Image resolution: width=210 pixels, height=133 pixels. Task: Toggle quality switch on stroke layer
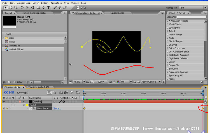[61, 102]
